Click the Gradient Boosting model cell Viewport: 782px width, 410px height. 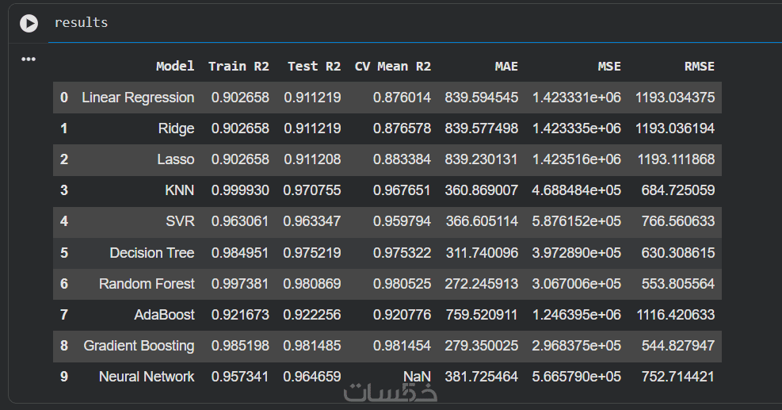pyautogui.click(x=139, y=346)
